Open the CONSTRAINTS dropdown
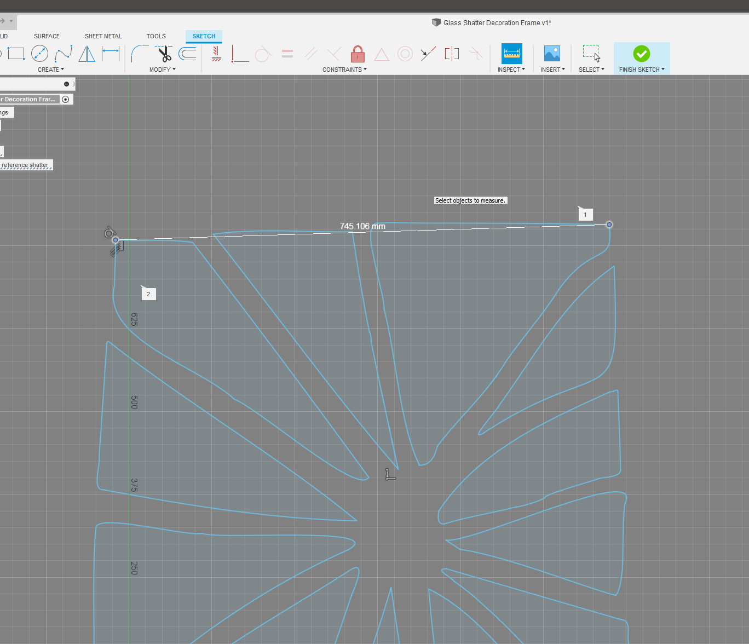 [344, 69]
